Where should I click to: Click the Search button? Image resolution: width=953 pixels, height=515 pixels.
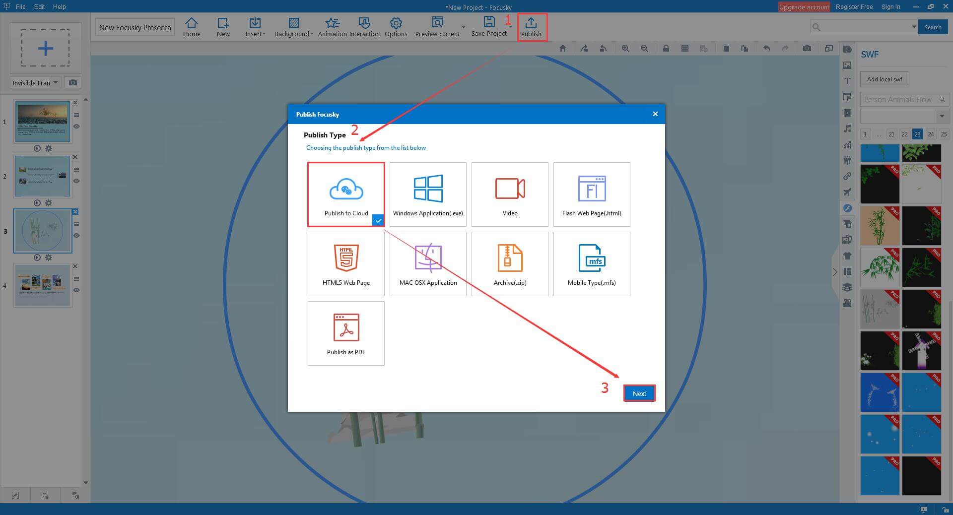tap(933, 27)
